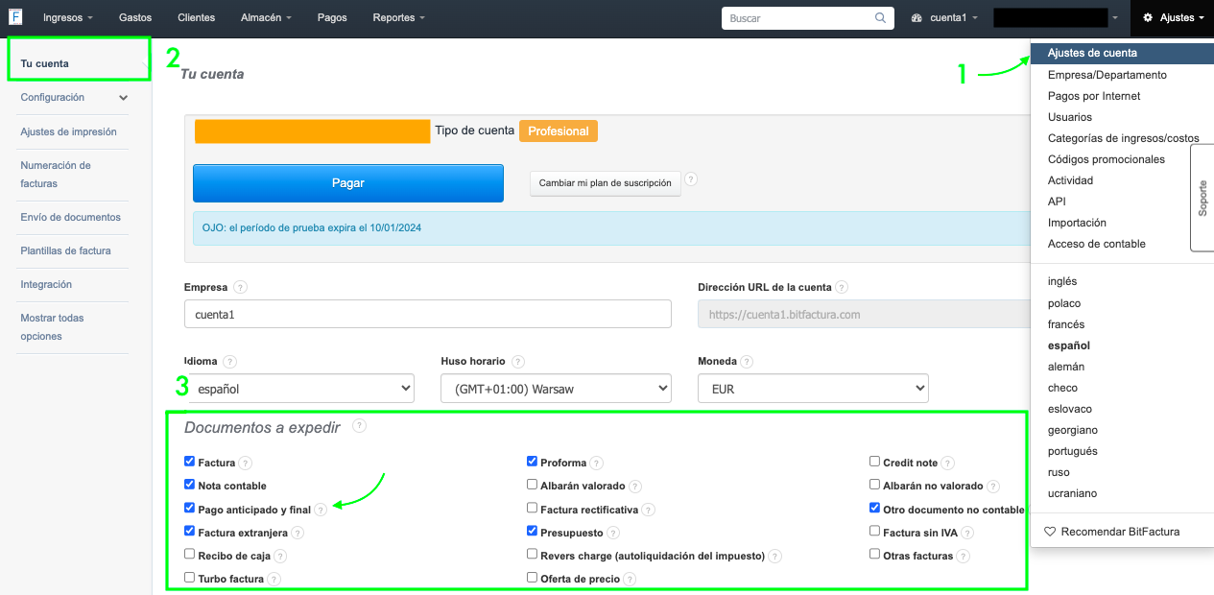
Task: Uncheck the Factura checkbox
Action: [190, 462]
